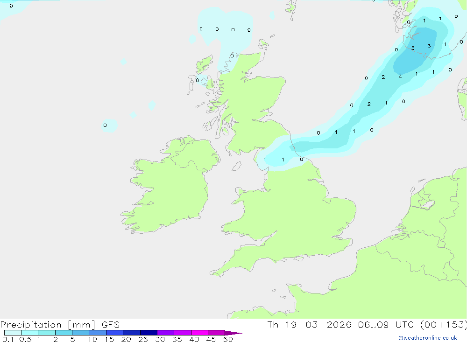Click the "0.5" legend scale label
The width and height of the screenshot is (467, 342).
tap(25, 339)
